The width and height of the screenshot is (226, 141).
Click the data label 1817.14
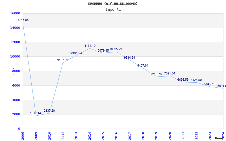[36, 113]
